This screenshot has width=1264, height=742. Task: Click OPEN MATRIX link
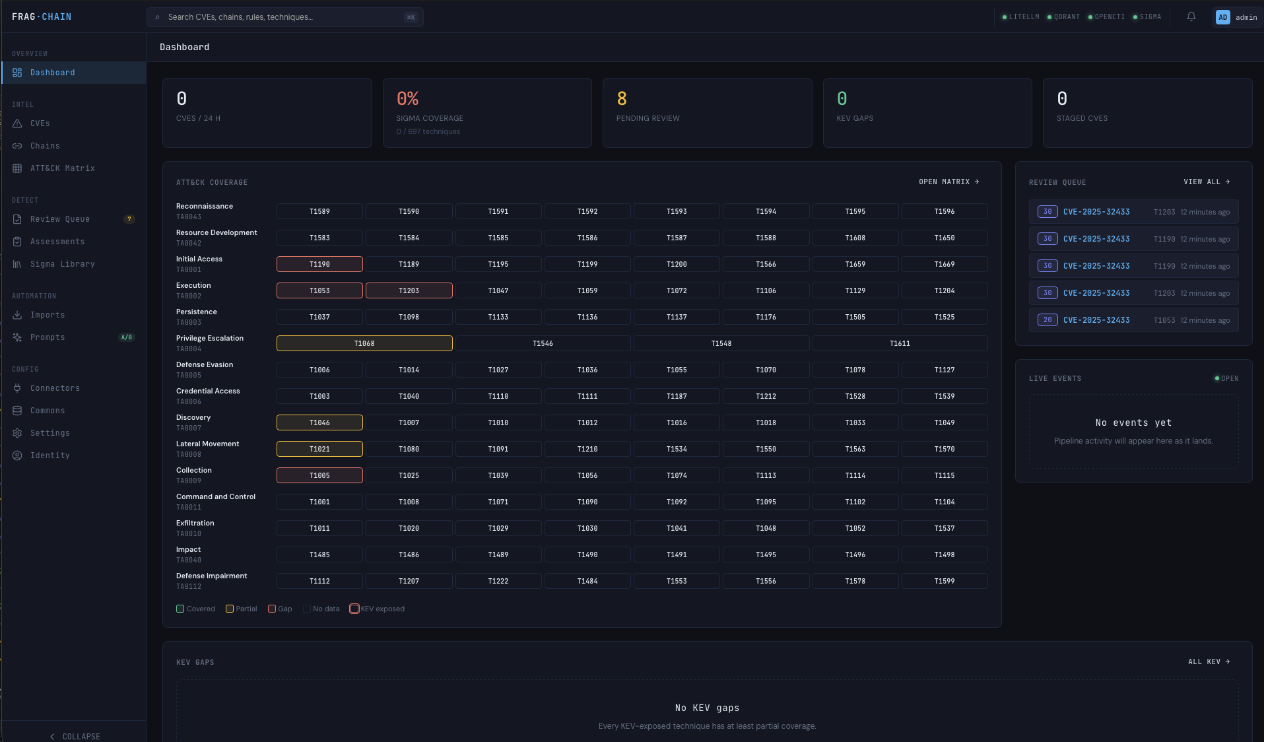949,182
